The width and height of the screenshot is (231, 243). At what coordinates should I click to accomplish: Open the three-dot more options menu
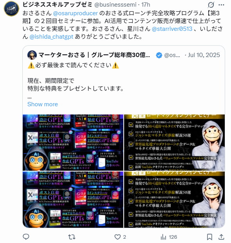point(221,5)
